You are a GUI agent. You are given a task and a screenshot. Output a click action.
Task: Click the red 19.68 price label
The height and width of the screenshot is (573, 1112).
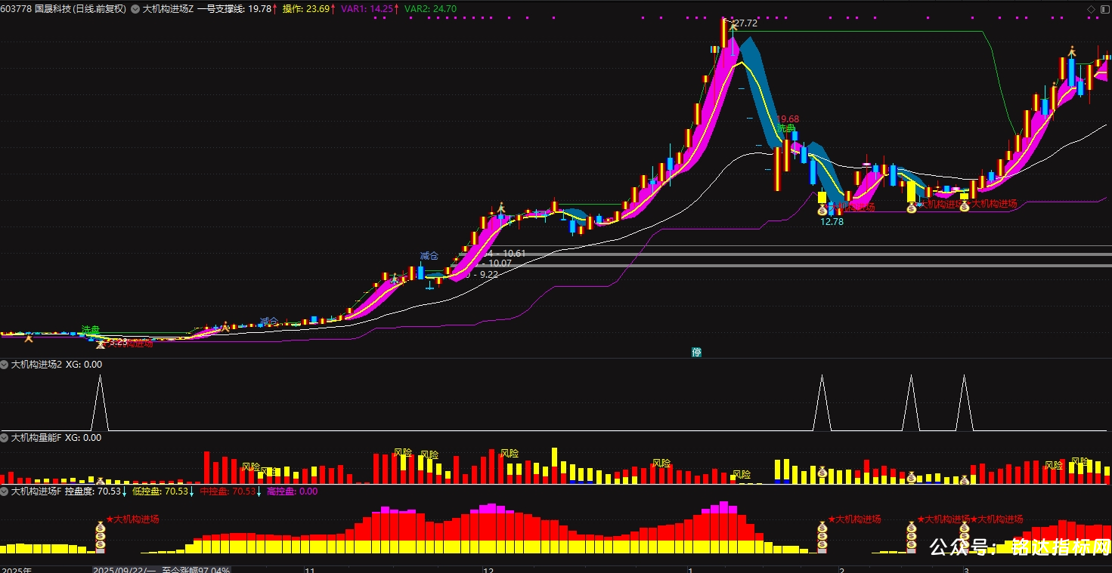788,119
